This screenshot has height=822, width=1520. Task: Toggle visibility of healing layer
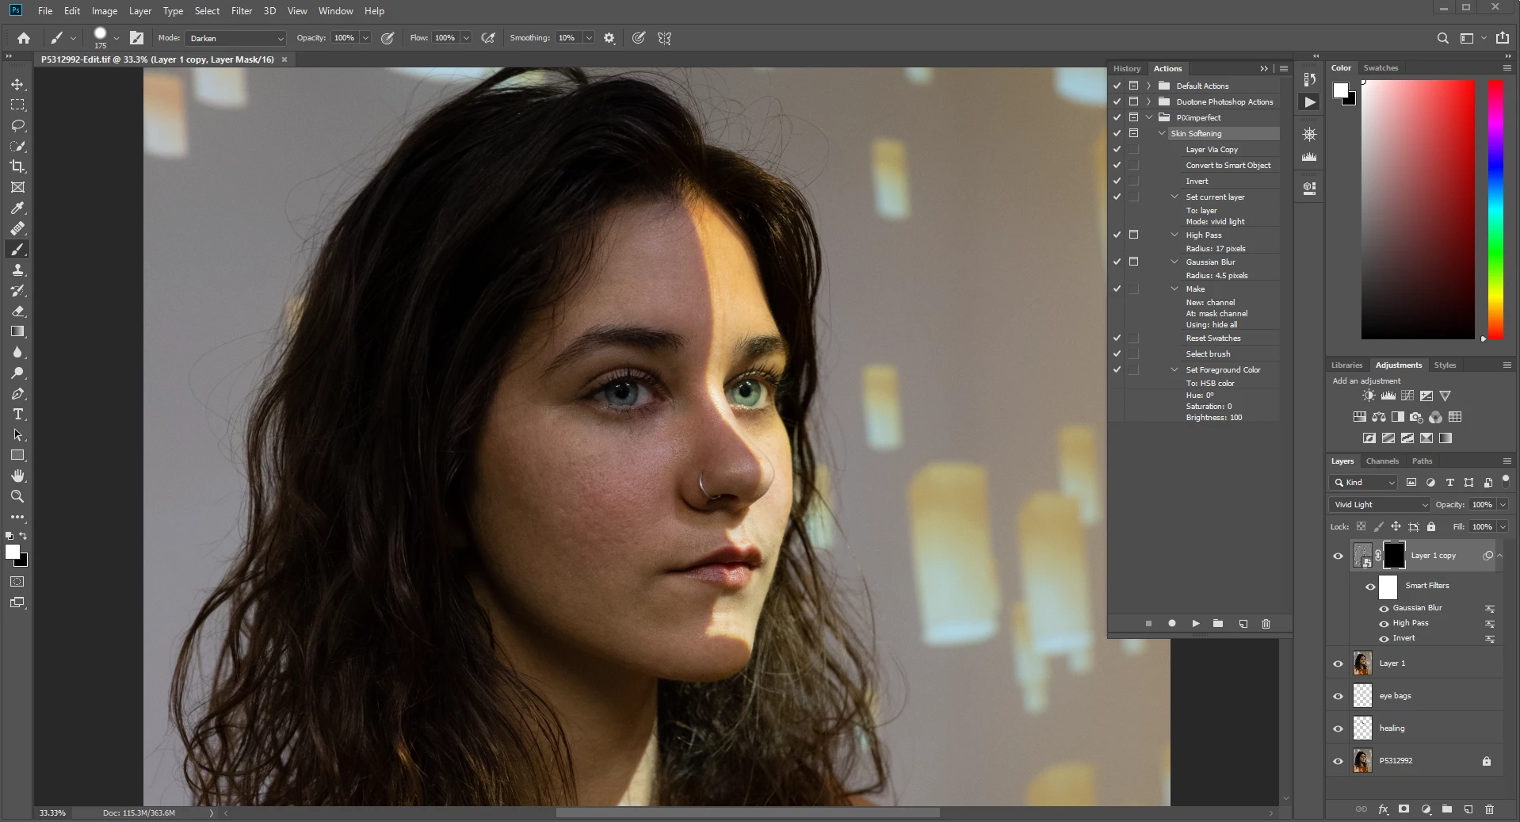(1339, 728)
